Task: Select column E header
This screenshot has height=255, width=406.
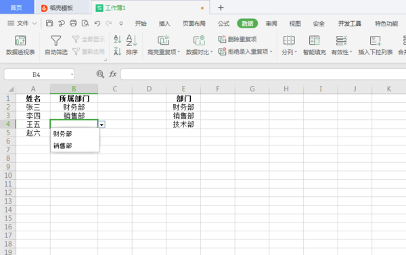Action: click(183, 89)
